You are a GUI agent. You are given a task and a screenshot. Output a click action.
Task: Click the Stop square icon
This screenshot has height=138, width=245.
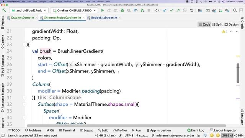pyautogui.click(x=149, y=10)
